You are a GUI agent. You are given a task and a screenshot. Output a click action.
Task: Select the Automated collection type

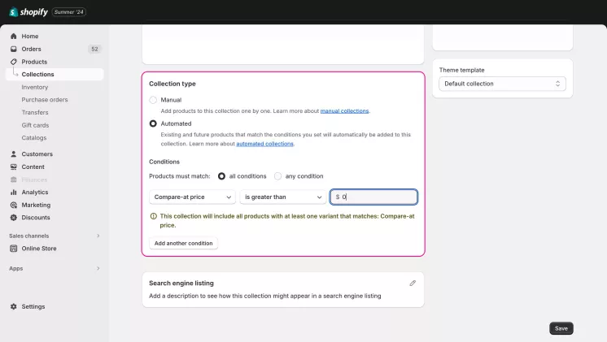tap(153, 123)
